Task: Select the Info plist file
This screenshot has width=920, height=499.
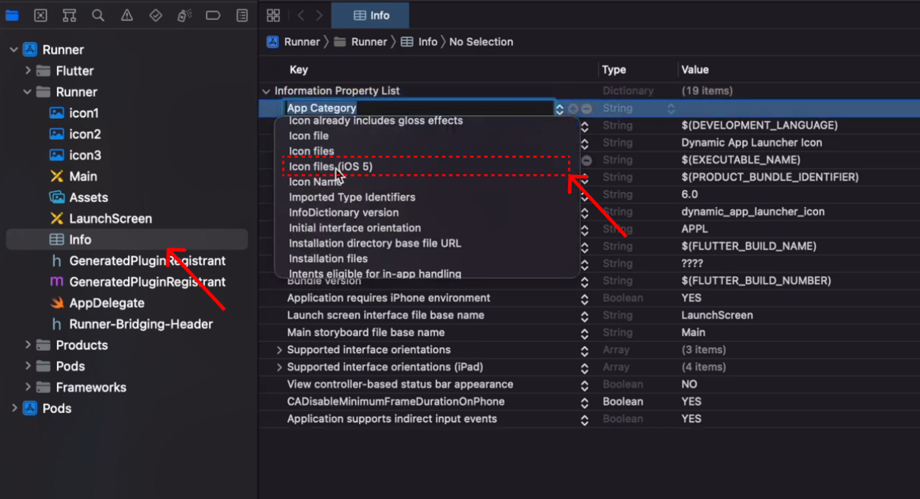Action: (127, 240)
